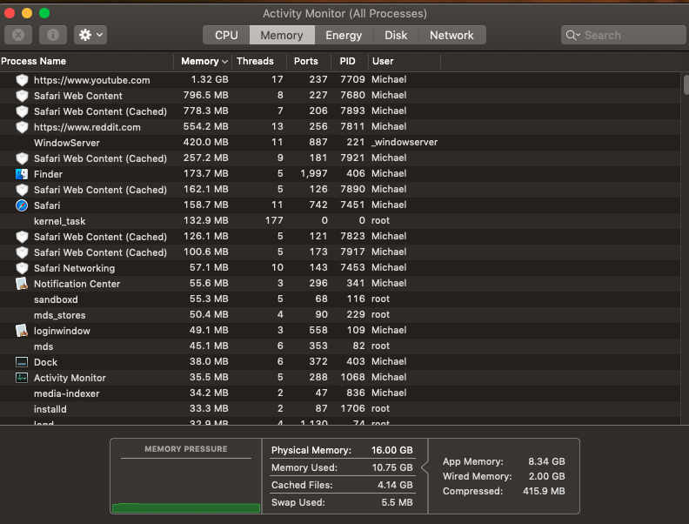Click the Quit Process (X) toolbar button

click(x=18, y=35)
